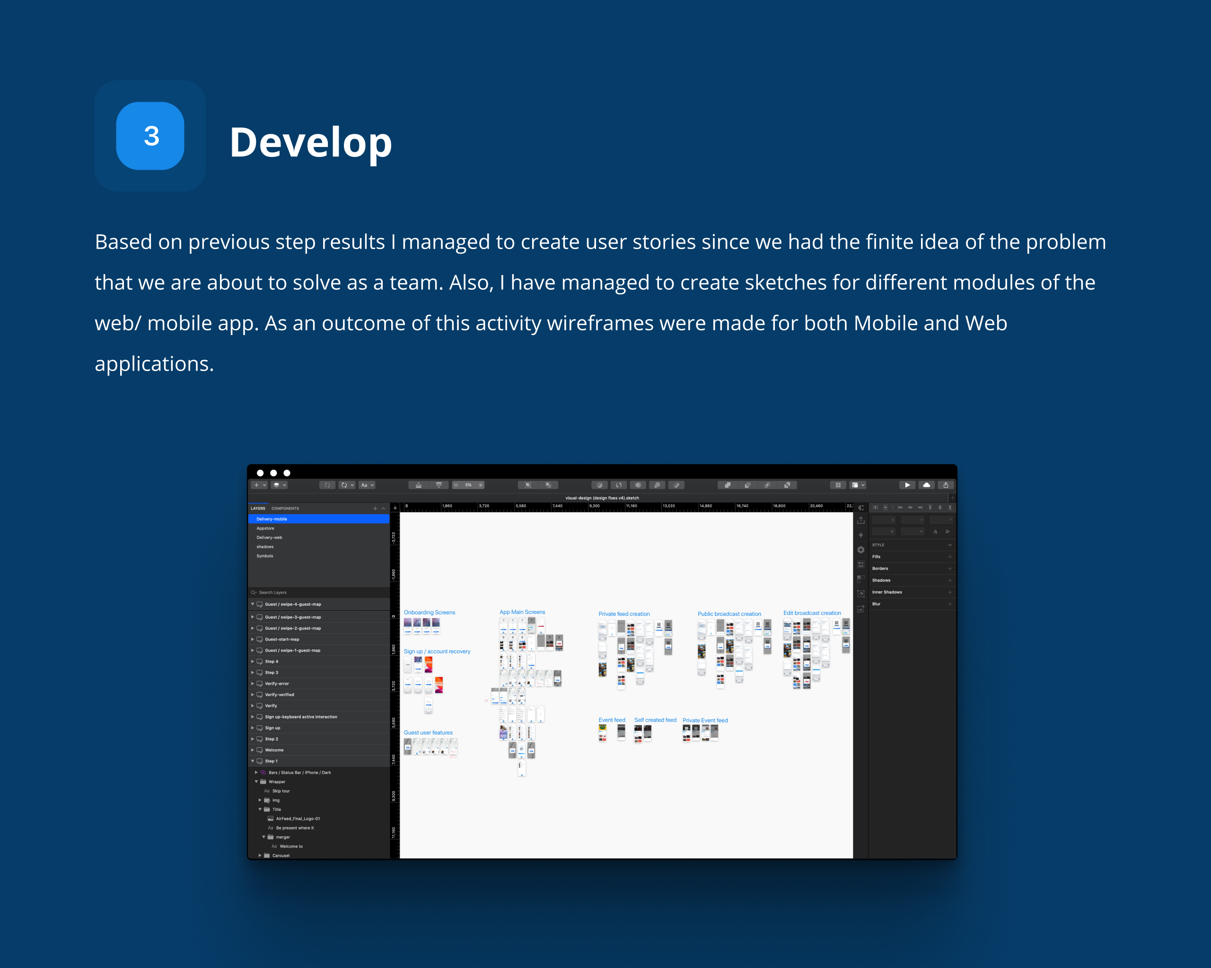Select the Sign up-keyboard active interaction layer

coord(318,717)
